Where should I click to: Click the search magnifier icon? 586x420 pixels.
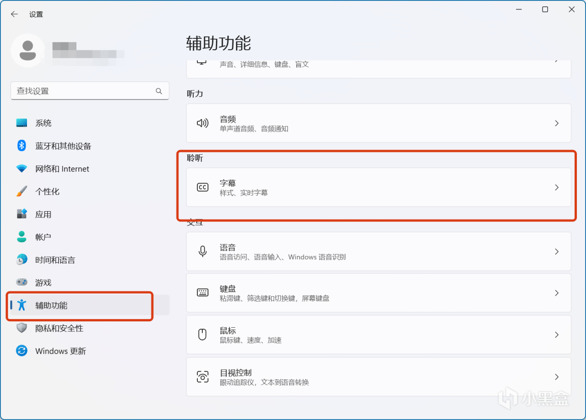[x=159, y=91]
